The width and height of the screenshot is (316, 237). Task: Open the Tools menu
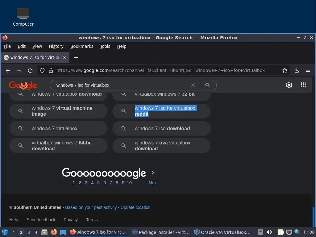105,46
